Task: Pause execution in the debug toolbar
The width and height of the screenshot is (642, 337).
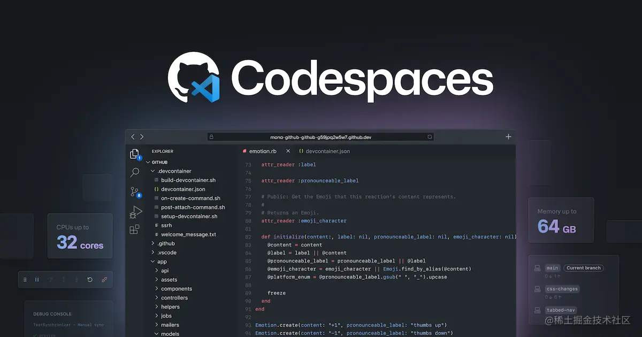Action: 37,279
